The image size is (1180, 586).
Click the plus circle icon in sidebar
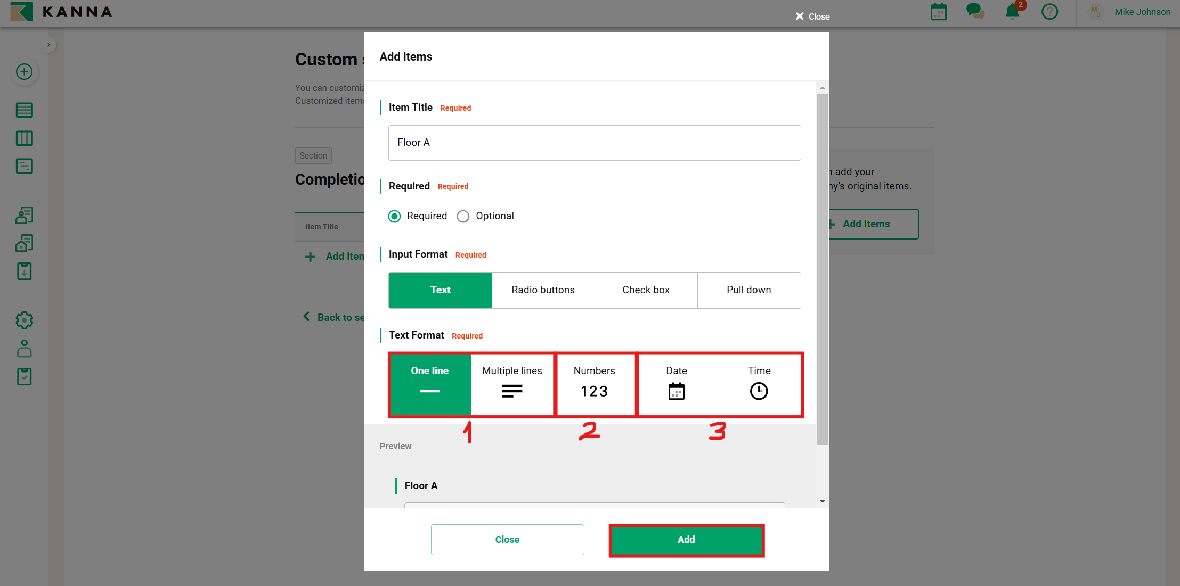[x=25, y=72]
